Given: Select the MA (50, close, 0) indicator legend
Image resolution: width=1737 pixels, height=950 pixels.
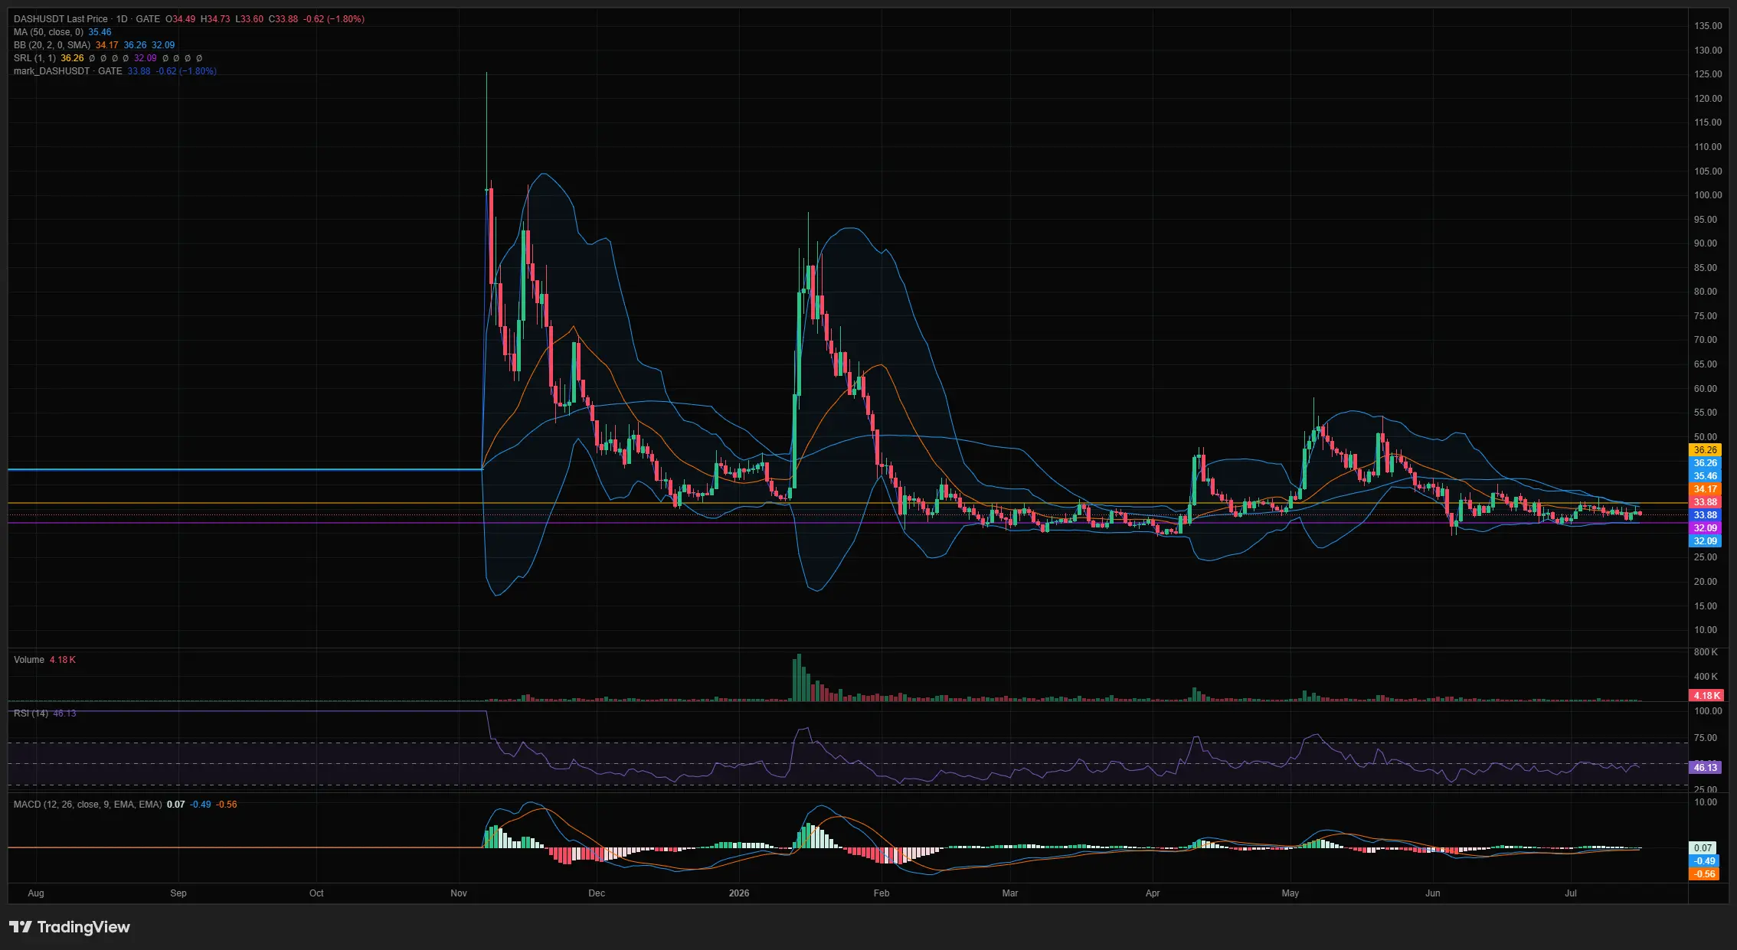Looking at the screenshot, I should pos(48,32).
